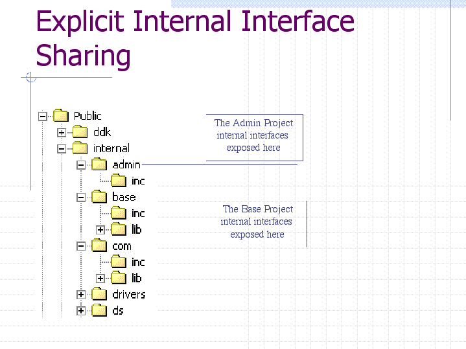Collapse the internal folder node

(x=62, y=149)
